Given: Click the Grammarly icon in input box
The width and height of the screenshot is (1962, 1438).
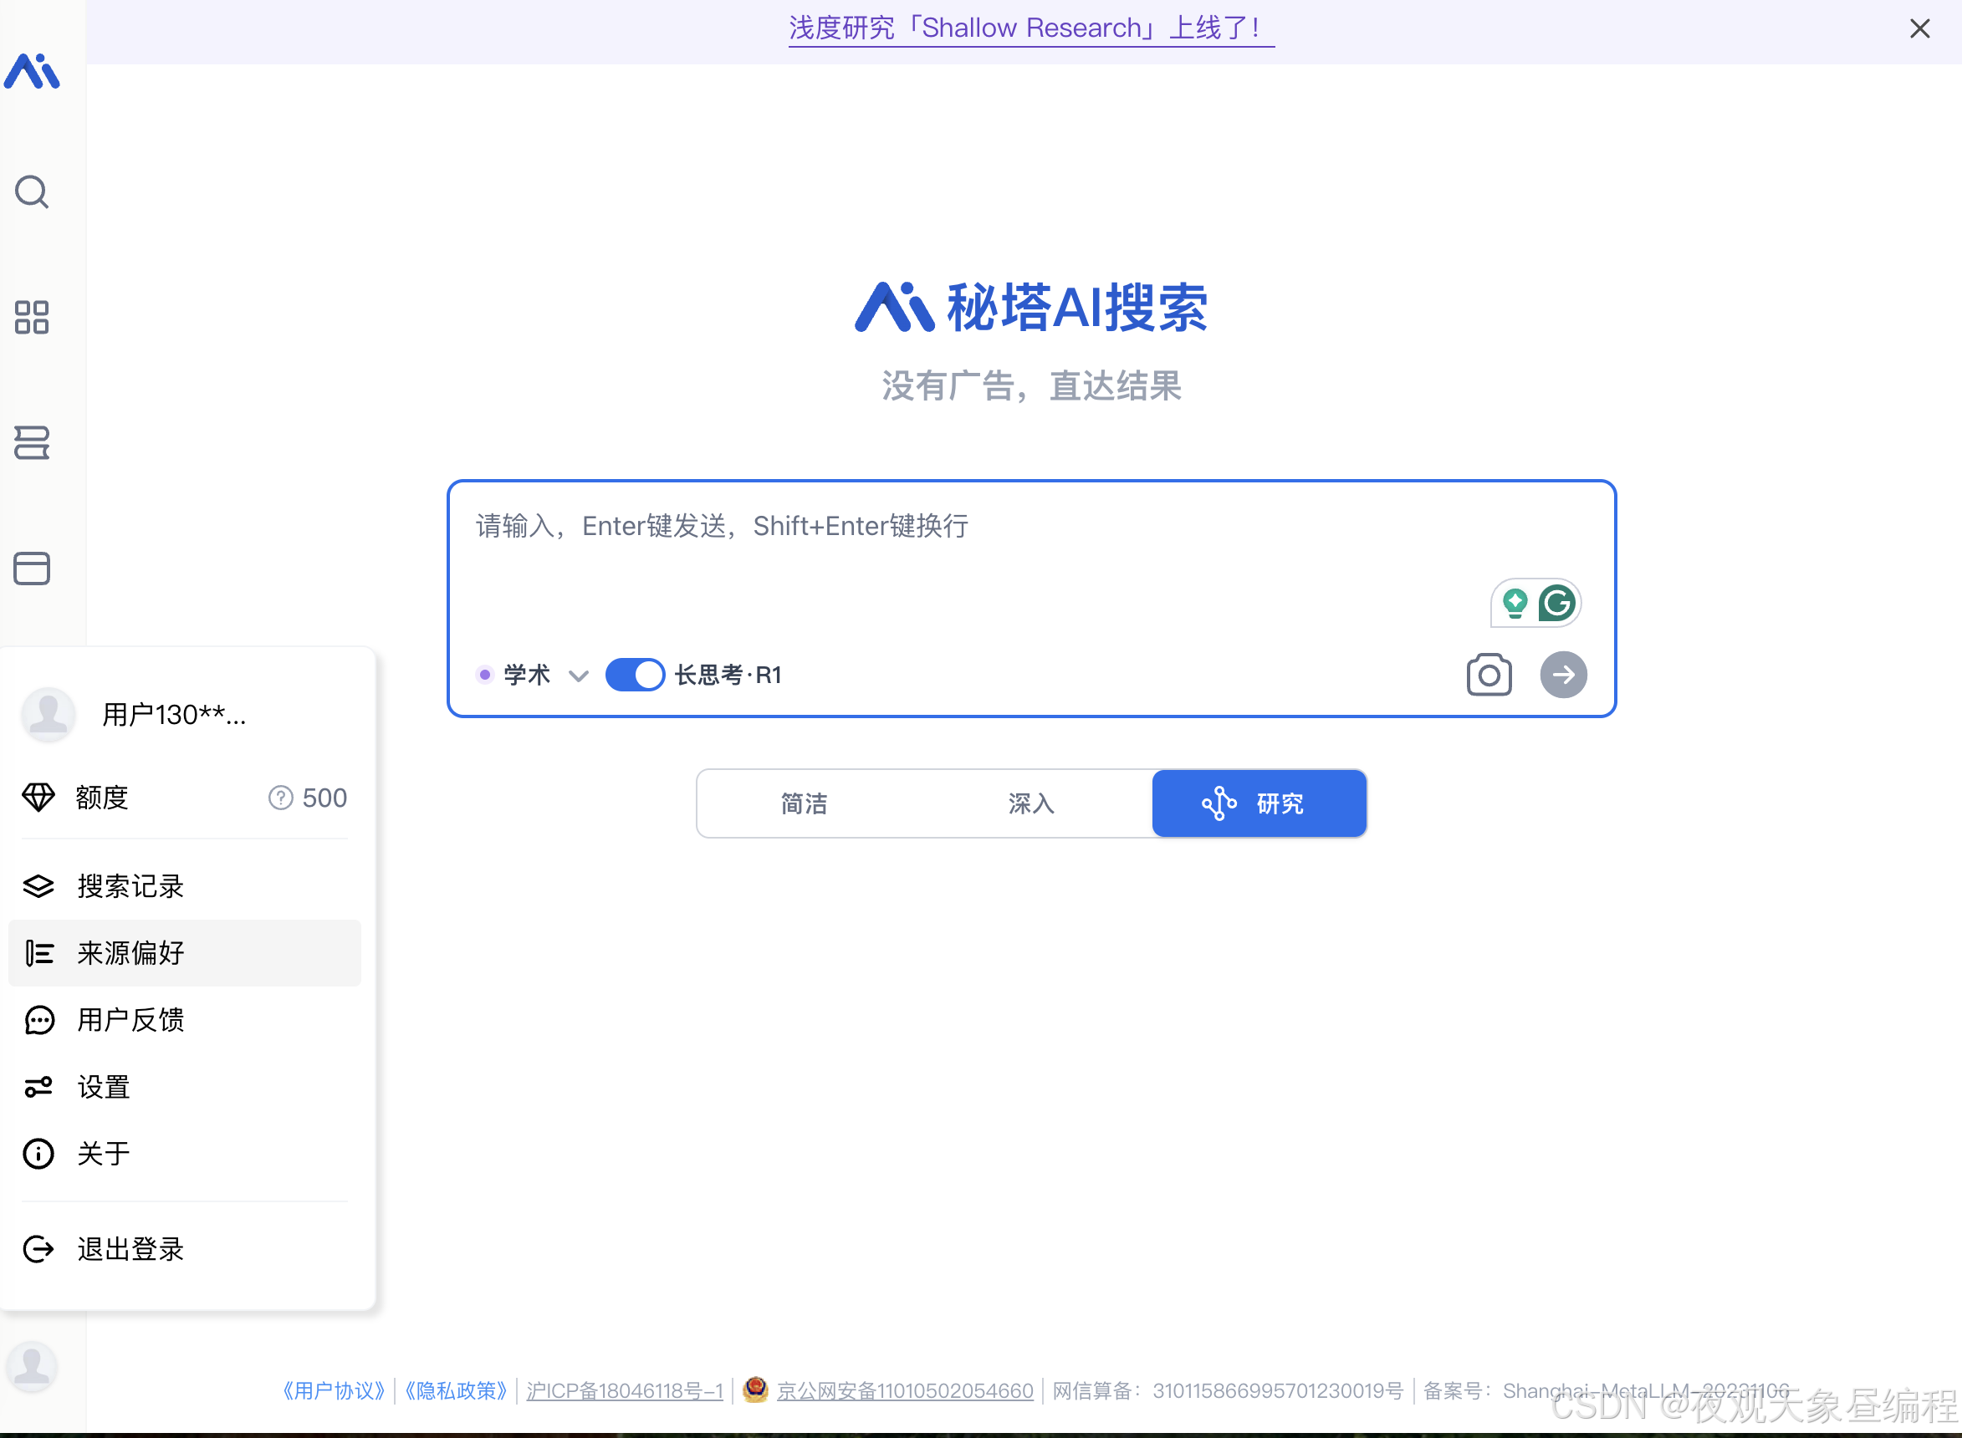Looking at the screenshot, I should (1556, 602).
